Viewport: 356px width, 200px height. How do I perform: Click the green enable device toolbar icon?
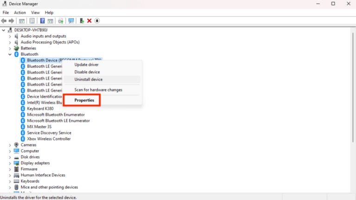(x=82, y=21)
